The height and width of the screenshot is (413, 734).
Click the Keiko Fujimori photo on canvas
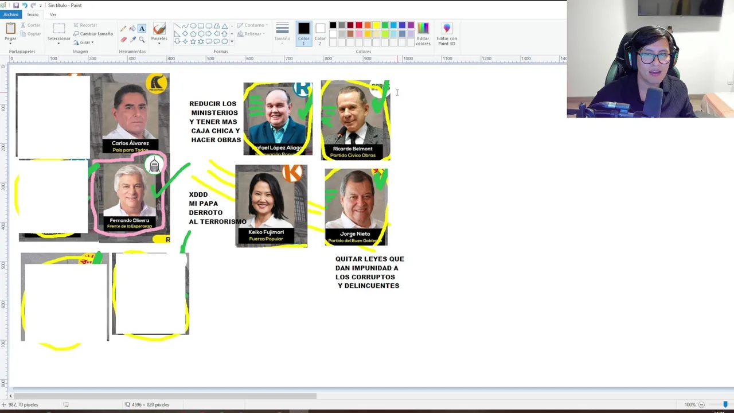click(271, 205)
